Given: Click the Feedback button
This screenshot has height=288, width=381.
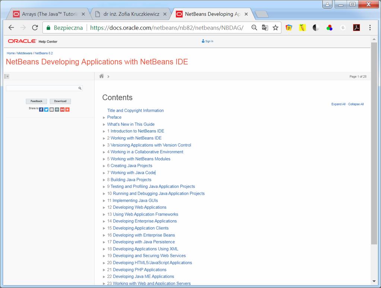Looking at the screenshot, I should coord(36,101).
